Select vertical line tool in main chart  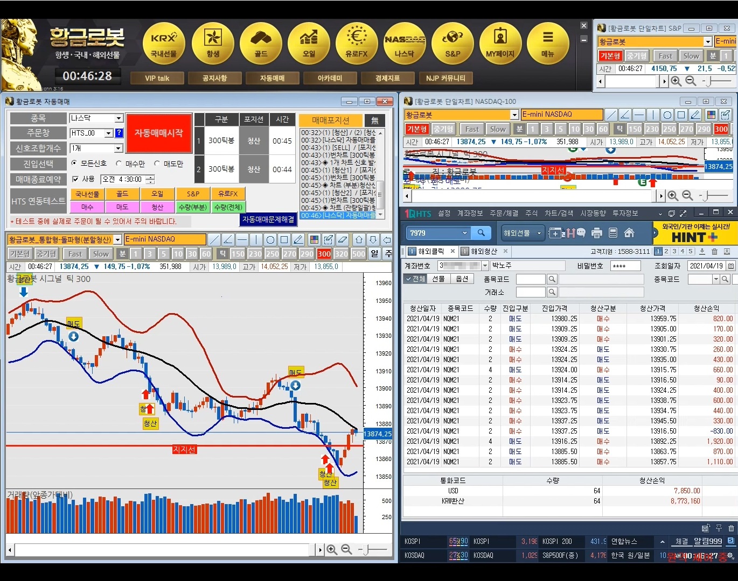(x=256, y=239)
